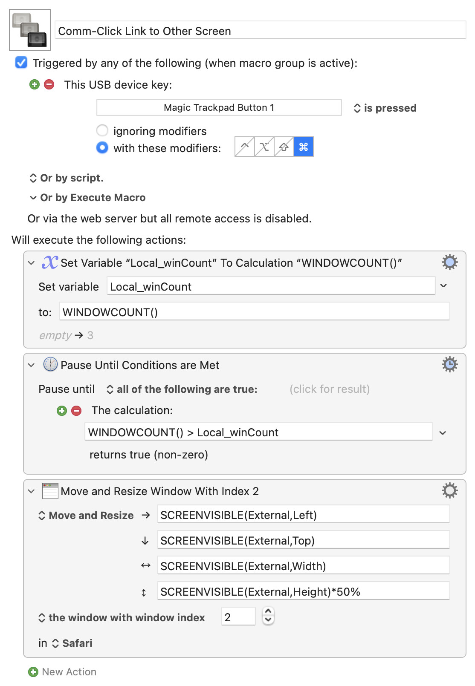Toggle the Command modifier key

[304, 147]
